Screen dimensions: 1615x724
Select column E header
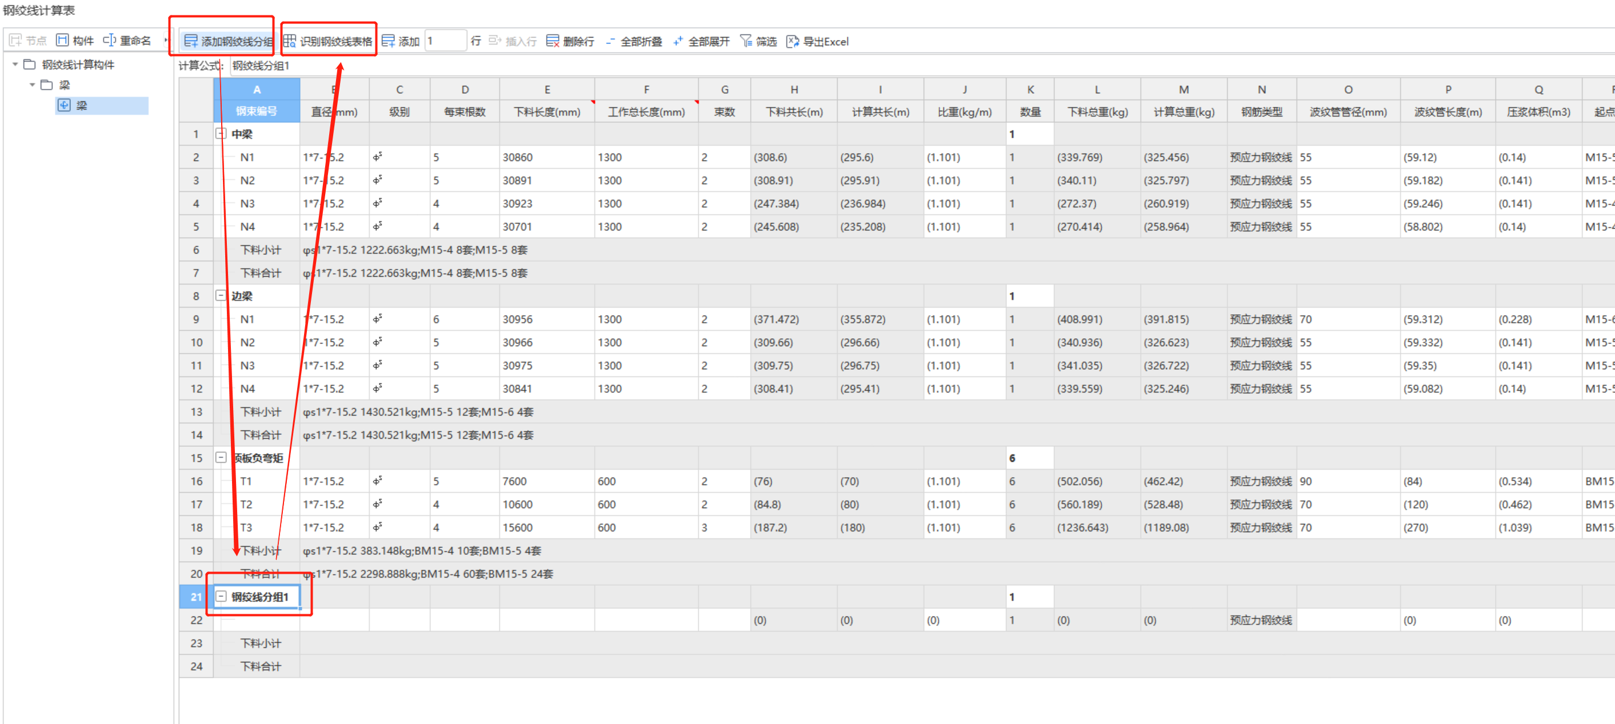point(547,89)
